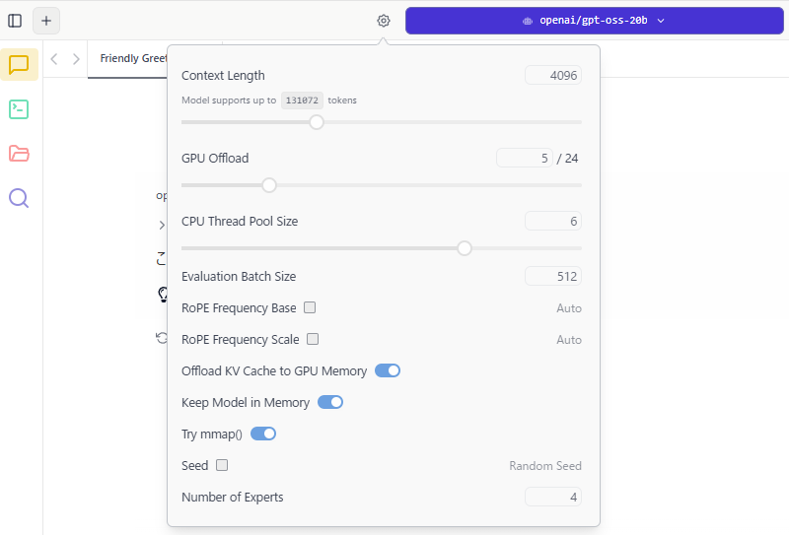Turn off Offload KV Cache to GPU Memory
Screen dimensions: 789x535
tap(388, 370)
